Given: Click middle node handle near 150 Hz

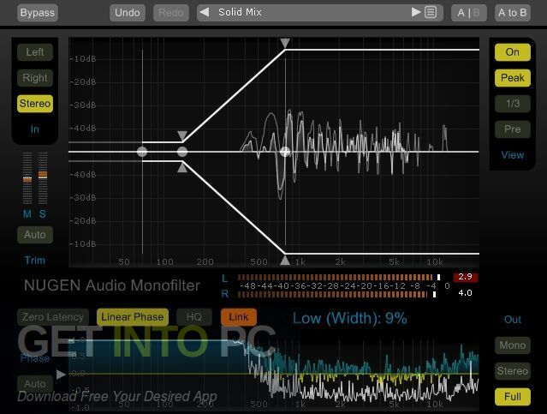Looking at the screenshot, I should tap(182, 152).
